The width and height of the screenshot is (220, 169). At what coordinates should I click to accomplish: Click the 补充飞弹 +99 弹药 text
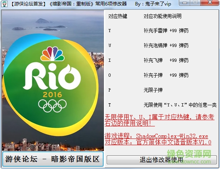point(166,60)
